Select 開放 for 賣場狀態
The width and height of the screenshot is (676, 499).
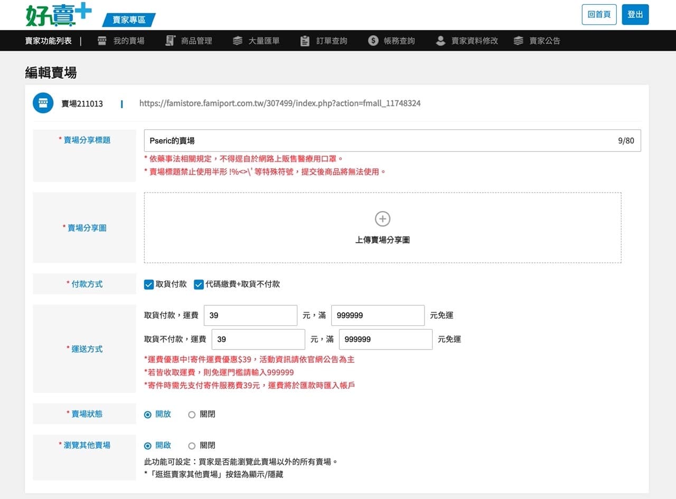click(148, 415)
